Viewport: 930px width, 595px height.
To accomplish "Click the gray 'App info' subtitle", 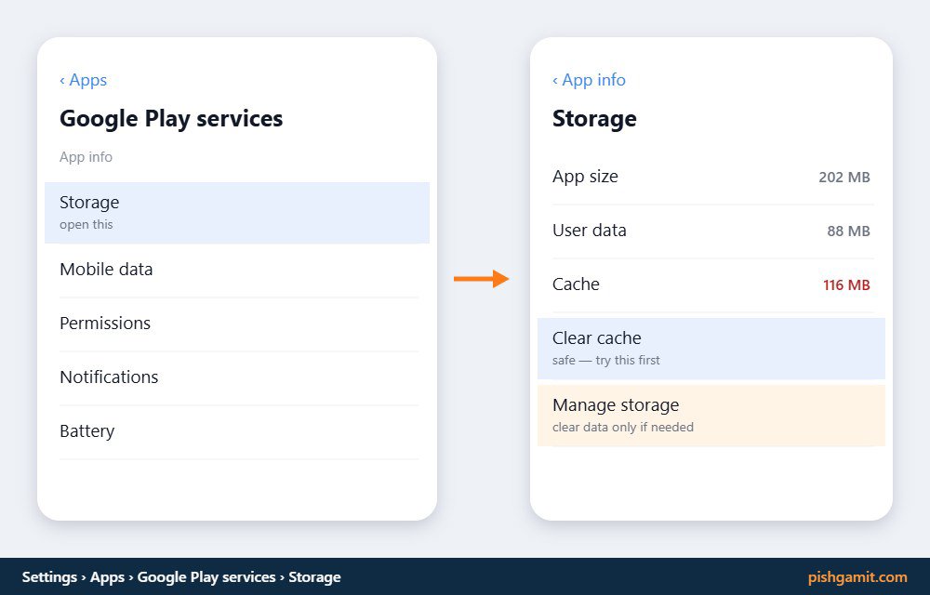I will [86, 157].
